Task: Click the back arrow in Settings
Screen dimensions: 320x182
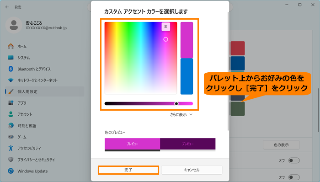Action: point(7,7)
